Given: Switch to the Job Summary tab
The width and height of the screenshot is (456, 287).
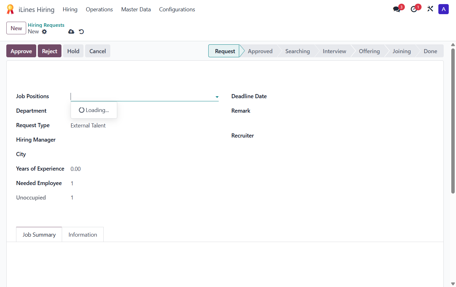Looking at the screenshot, I should tap(39, 234).
